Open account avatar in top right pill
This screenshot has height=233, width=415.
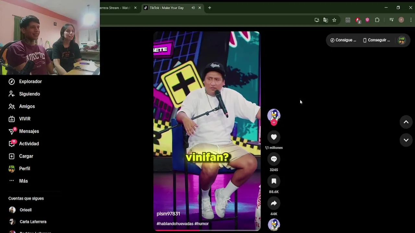pyautogui.click(x=402, y=40)
